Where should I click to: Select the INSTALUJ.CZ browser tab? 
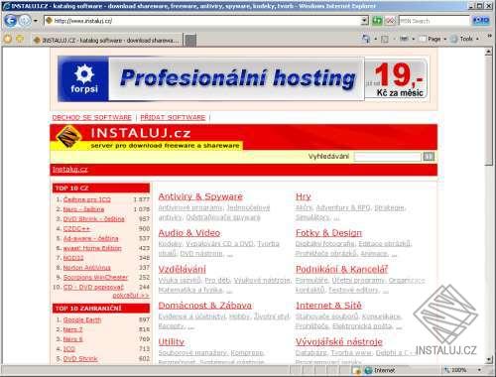coord(106,40)
